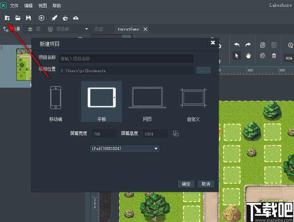Run the game with the play icon

coord(41,18)
